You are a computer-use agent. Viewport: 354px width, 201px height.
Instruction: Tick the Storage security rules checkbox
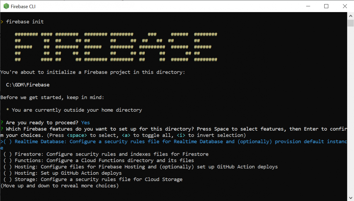(8, 179)
